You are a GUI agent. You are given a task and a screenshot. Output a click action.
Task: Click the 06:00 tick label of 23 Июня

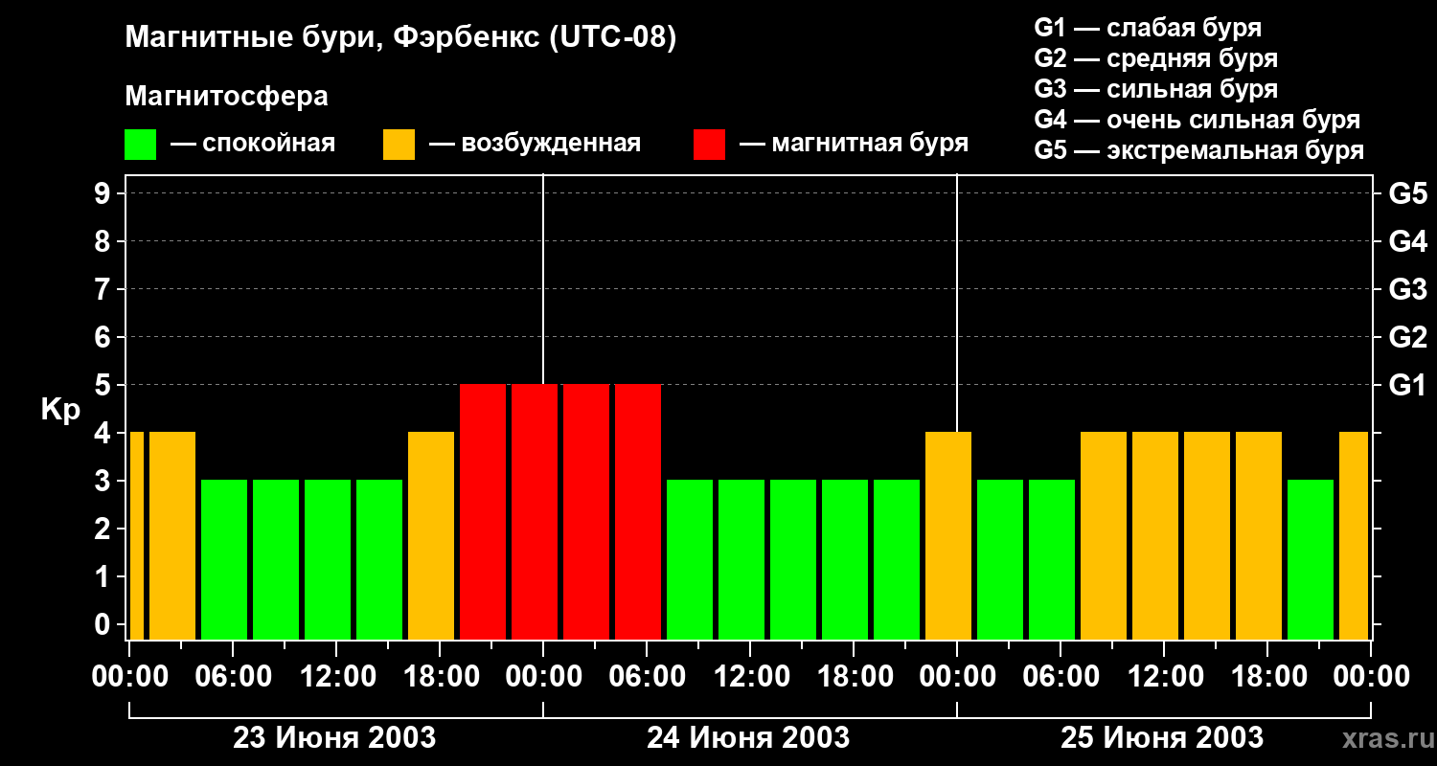(233, 677)
